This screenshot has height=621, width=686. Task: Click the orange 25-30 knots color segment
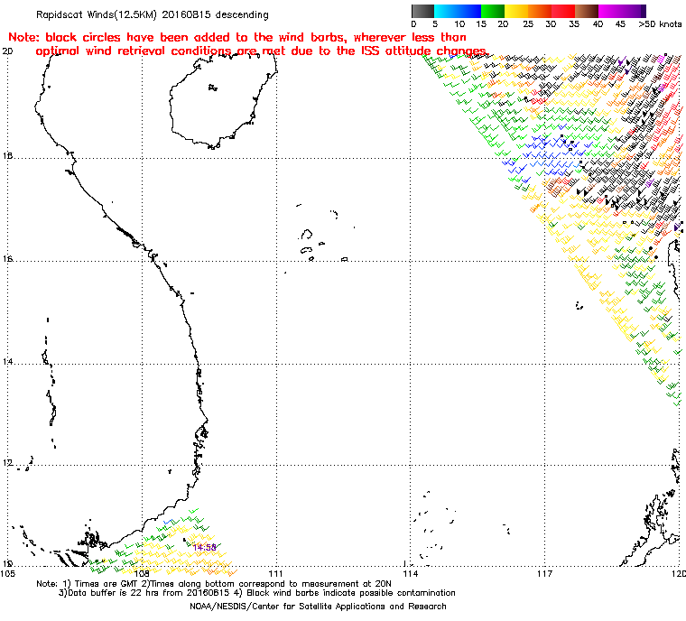pos(540,11)
